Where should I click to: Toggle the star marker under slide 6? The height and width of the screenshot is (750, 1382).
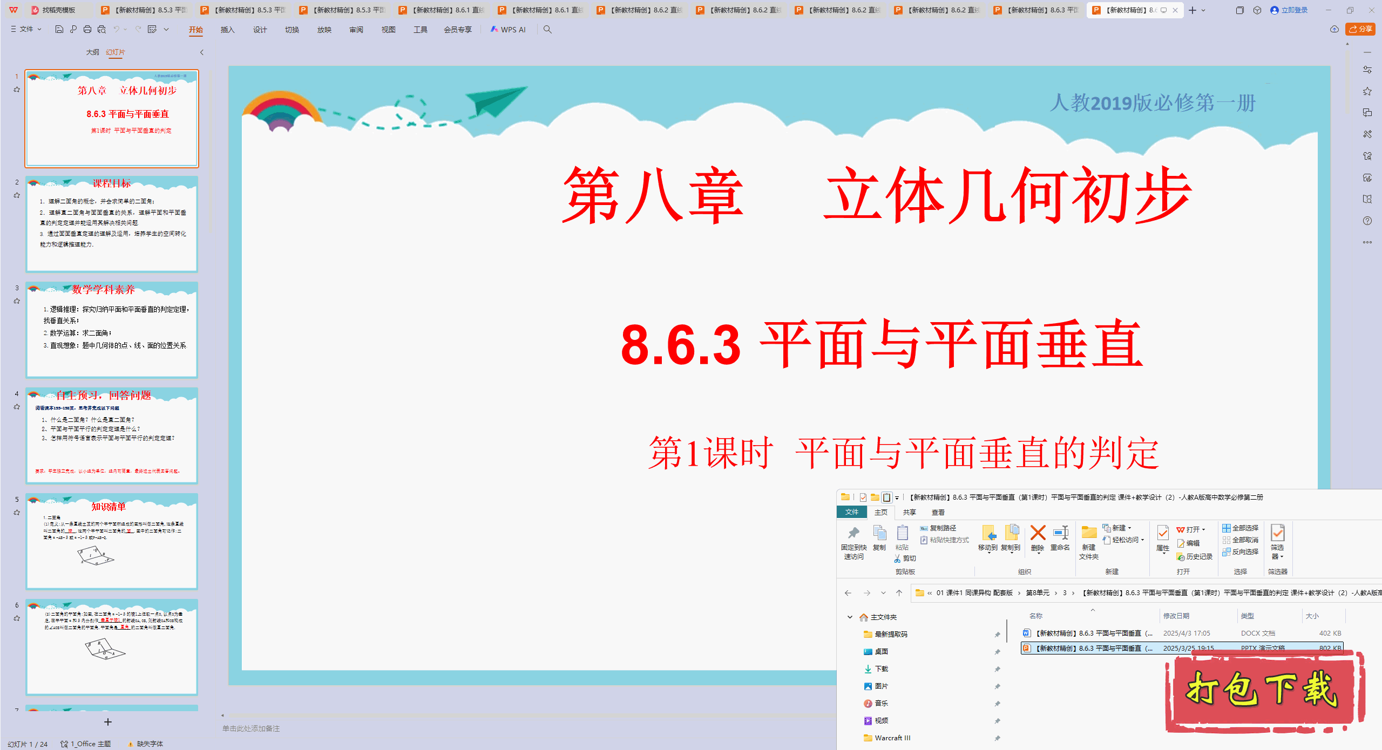17,618
